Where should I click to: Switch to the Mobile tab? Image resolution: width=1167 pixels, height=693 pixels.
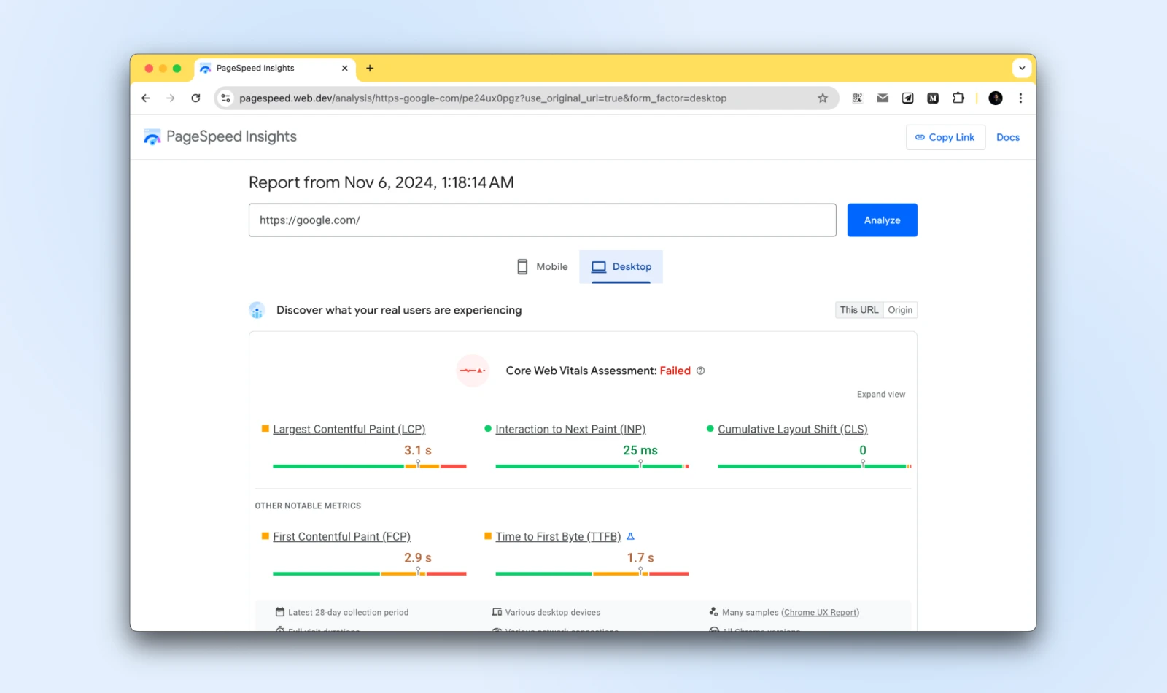(x=542, y=266)
